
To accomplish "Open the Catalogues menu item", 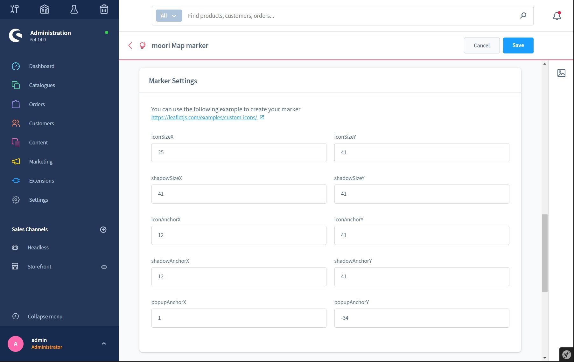I will [42, 85].
